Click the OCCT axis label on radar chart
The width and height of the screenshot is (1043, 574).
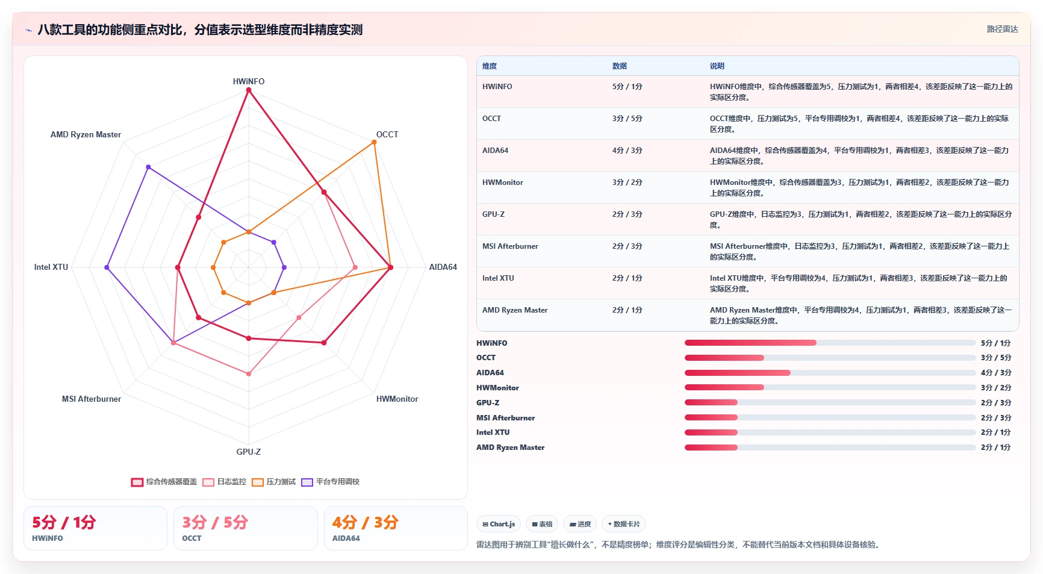point(387,134)
